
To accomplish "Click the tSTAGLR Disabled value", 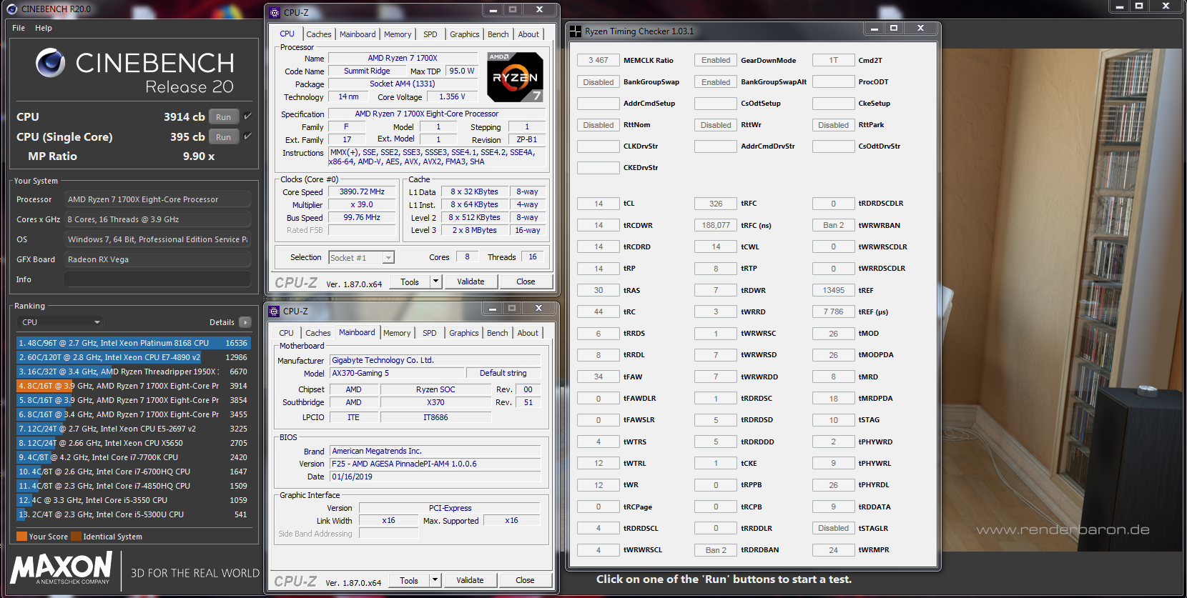I will [x=834, y=528].
